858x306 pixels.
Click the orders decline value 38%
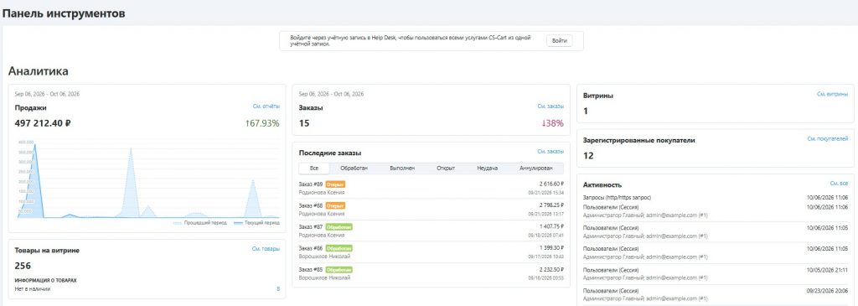(552, 123)
